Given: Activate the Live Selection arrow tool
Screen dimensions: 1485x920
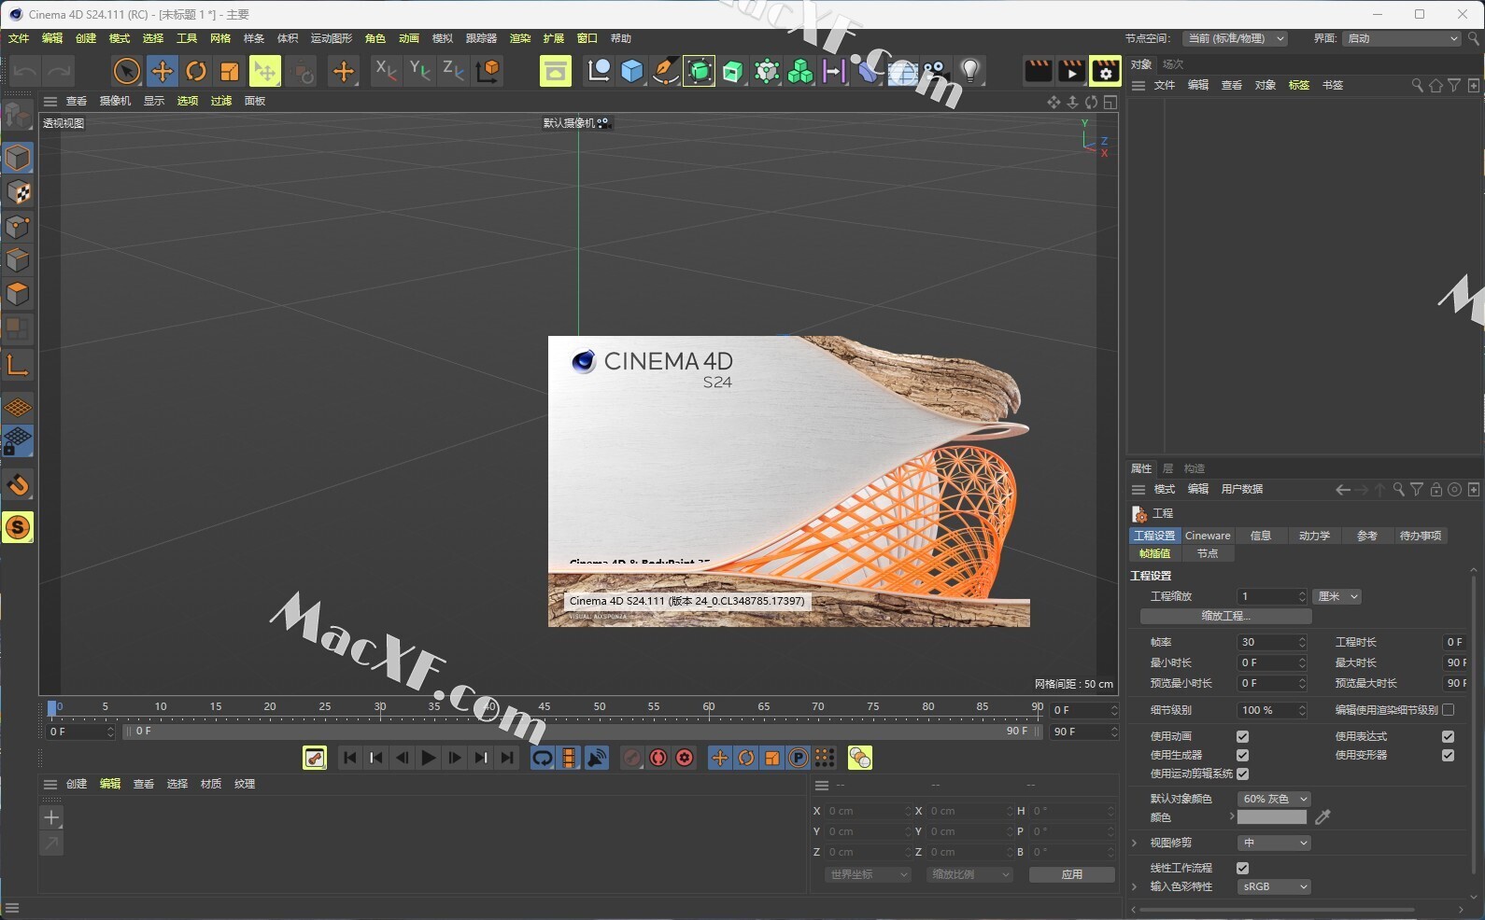Looking at the screenshot, I should [127, 72].
